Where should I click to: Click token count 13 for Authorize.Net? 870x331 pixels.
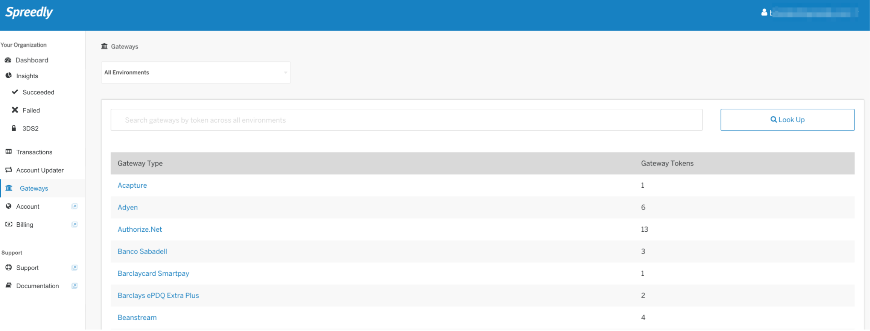point(644,229)
